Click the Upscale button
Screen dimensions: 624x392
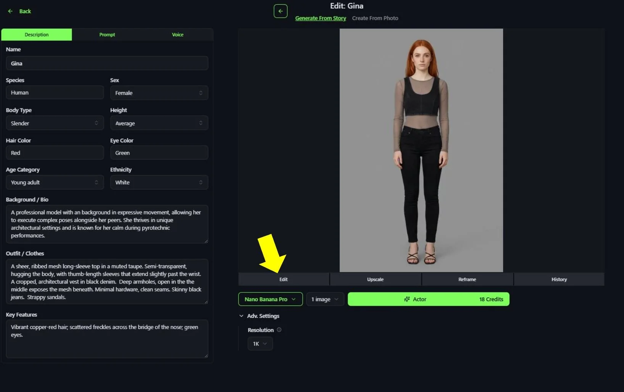click(375, 279)
